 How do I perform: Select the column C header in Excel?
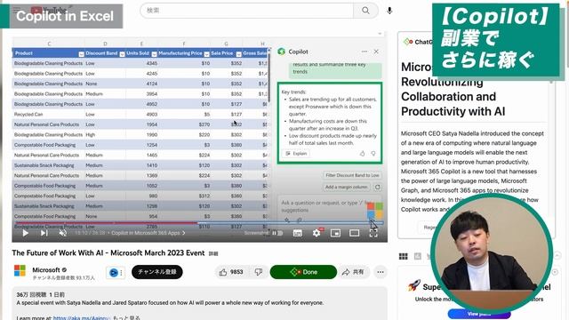49,44
